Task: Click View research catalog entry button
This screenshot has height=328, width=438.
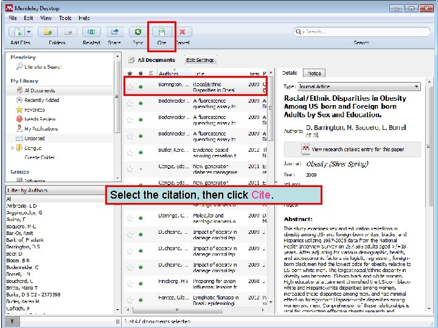Action: click(352, 149)
